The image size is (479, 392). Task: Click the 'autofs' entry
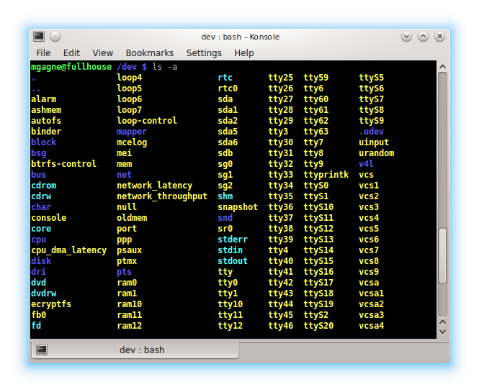click(x=46, y=121)
